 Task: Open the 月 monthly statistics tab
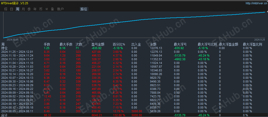23,9
